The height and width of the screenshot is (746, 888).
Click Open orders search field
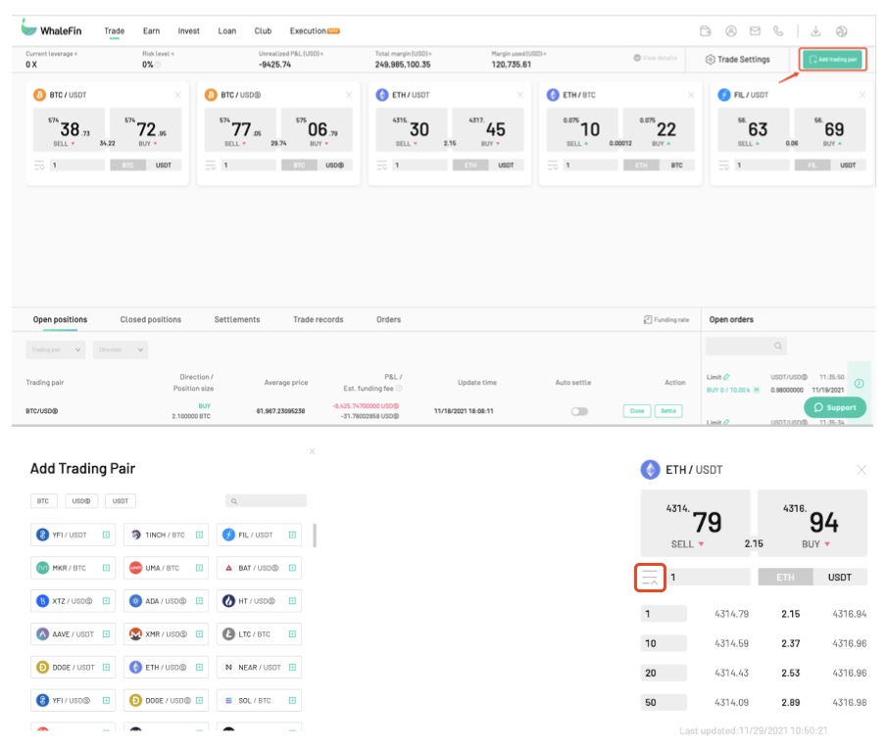[x=747, y=346]
